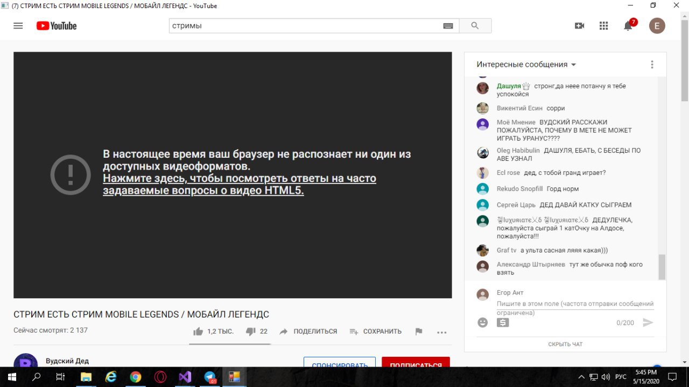Open notifications bell with 7 alerts
Image resolution: width=689 pixels, height=387 pixels.
[628, 26]
